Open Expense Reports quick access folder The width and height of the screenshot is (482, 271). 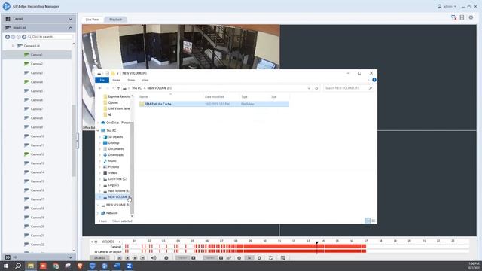point(117,96)
